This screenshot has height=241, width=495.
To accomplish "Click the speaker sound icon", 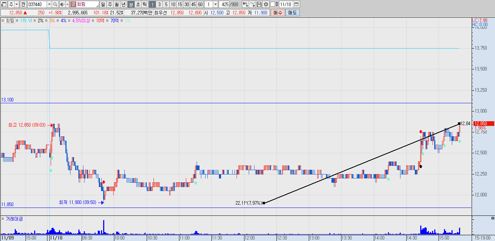I will coord(62,4).
